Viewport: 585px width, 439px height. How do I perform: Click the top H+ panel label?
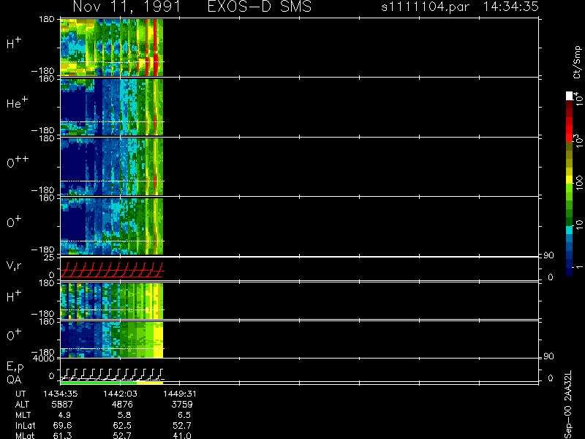(14, 44)
